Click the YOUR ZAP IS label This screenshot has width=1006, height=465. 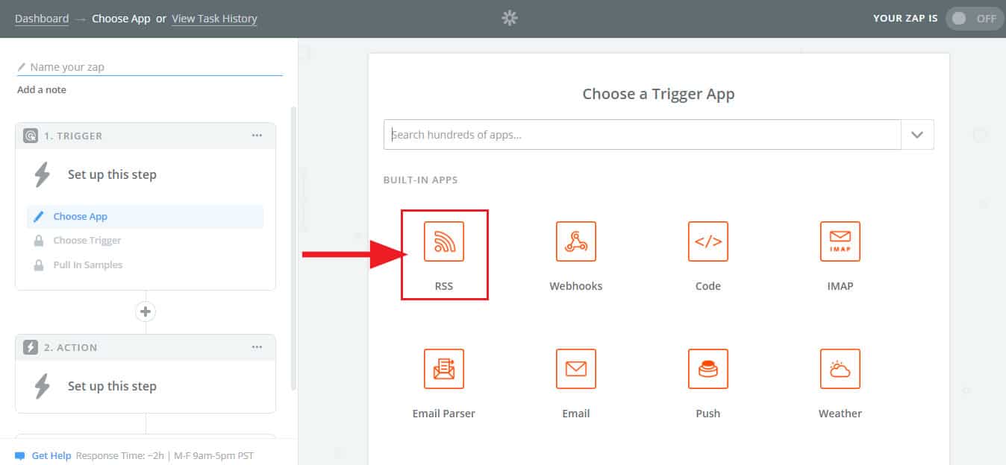(905, 19)
